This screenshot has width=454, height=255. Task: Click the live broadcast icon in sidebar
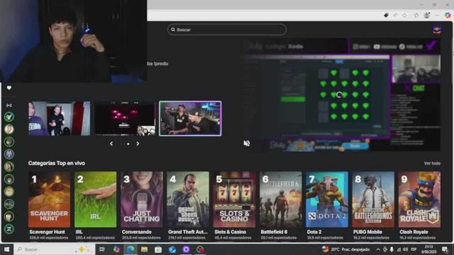pos(9,105)
